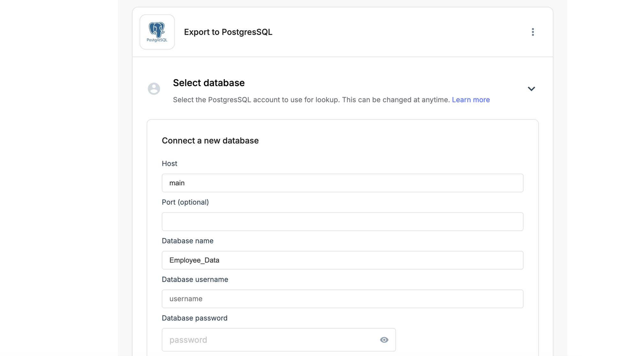
Task: Click the Port (optional) label
Action: tap(185, 202)
